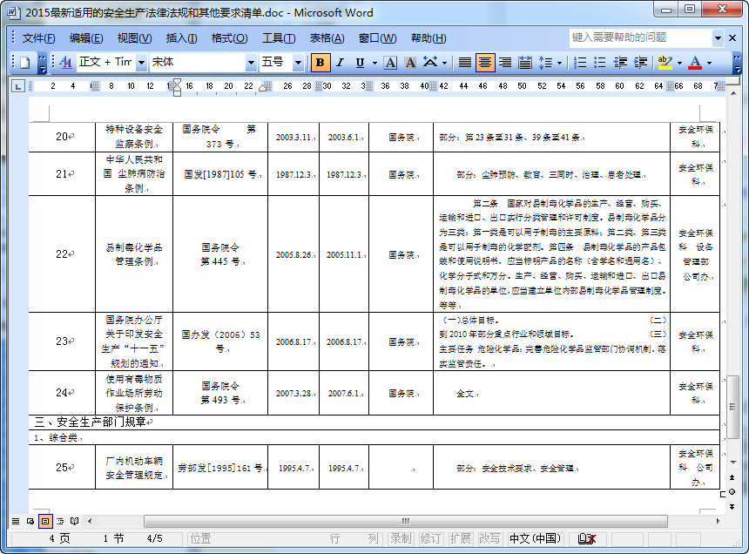Screen dimensions: 749x554
Task: Expand the font size dropdown (五号)
Action: pos(298,63)
